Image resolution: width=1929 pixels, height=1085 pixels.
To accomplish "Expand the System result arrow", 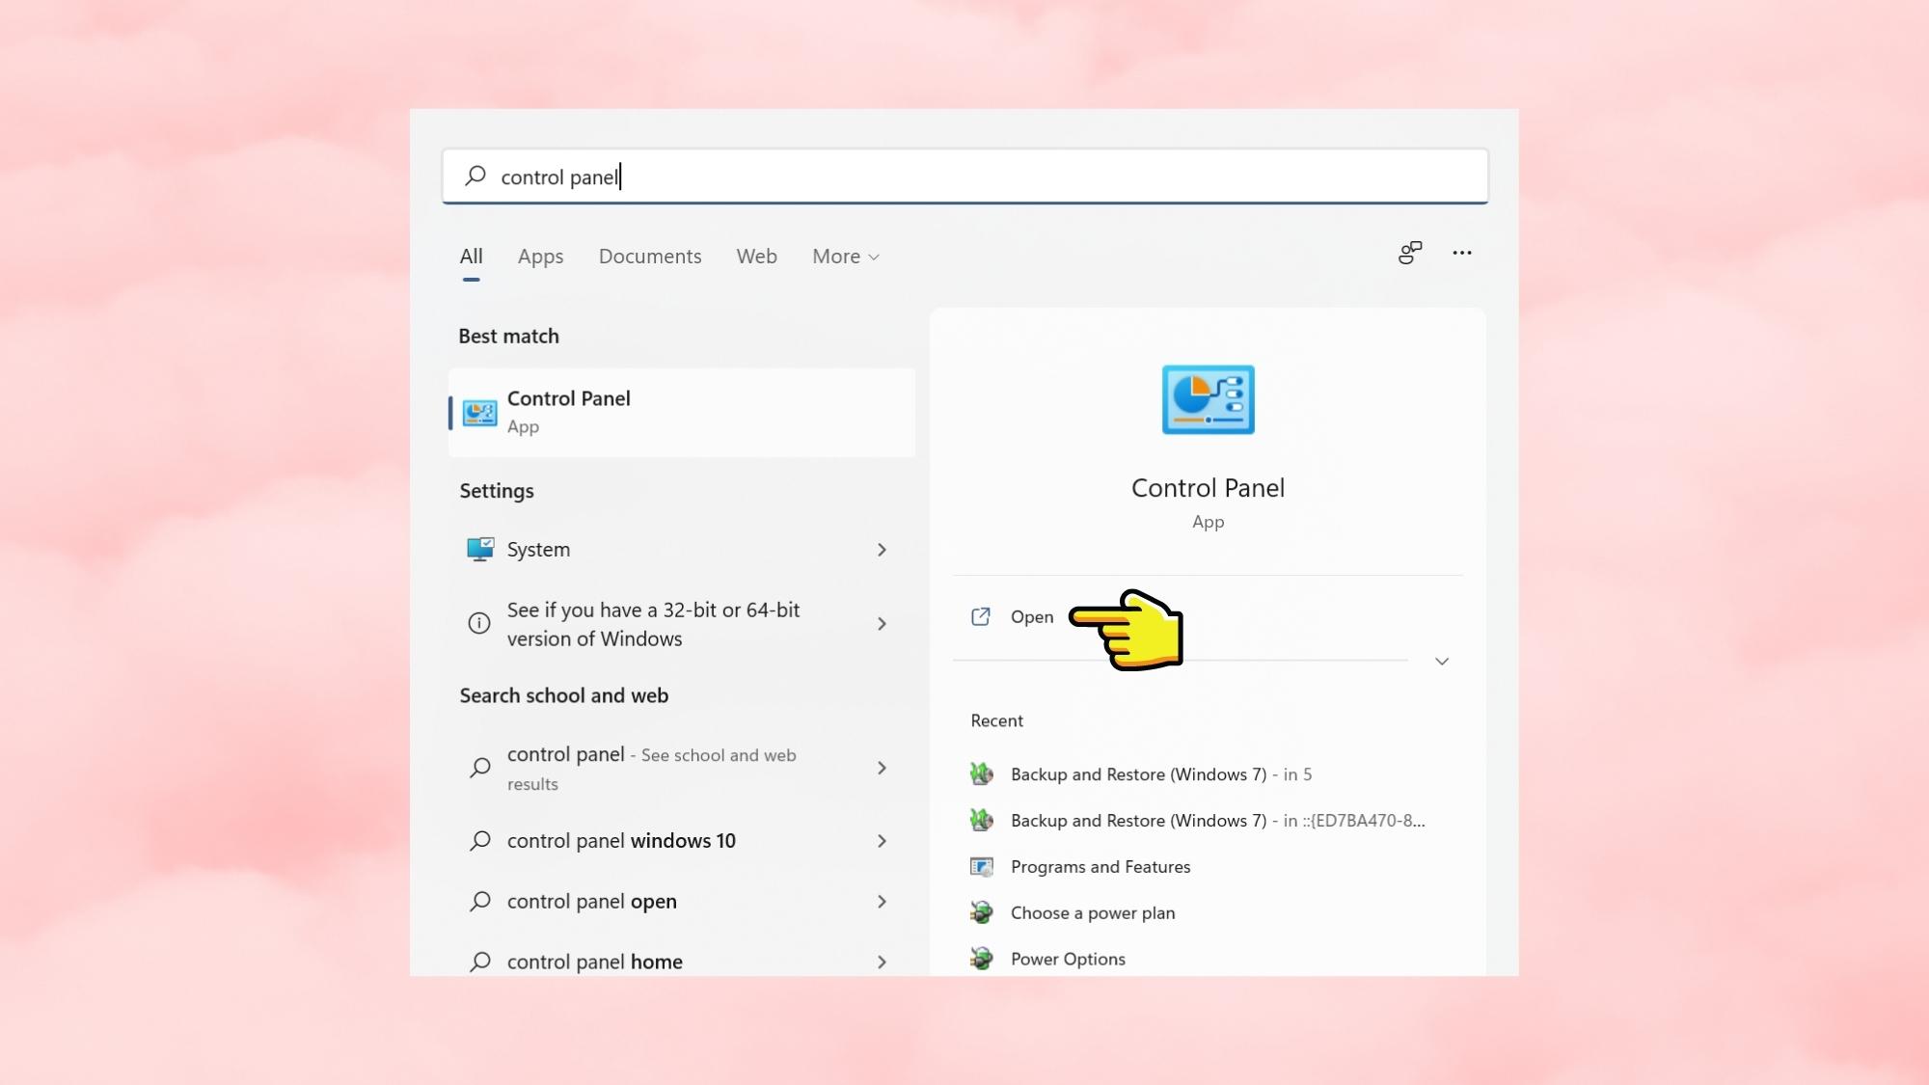I will click(x=882, y=550).
